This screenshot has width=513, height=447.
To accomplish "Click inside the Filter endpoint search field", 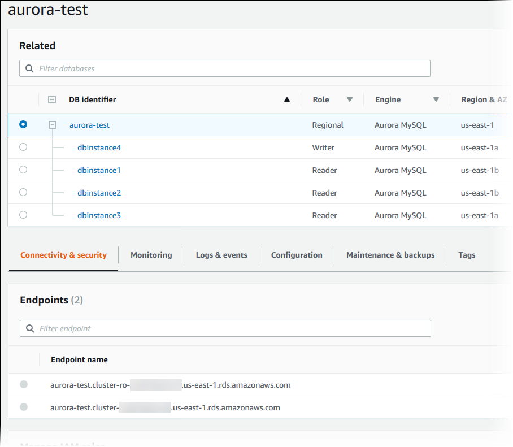I will point(169,328).
